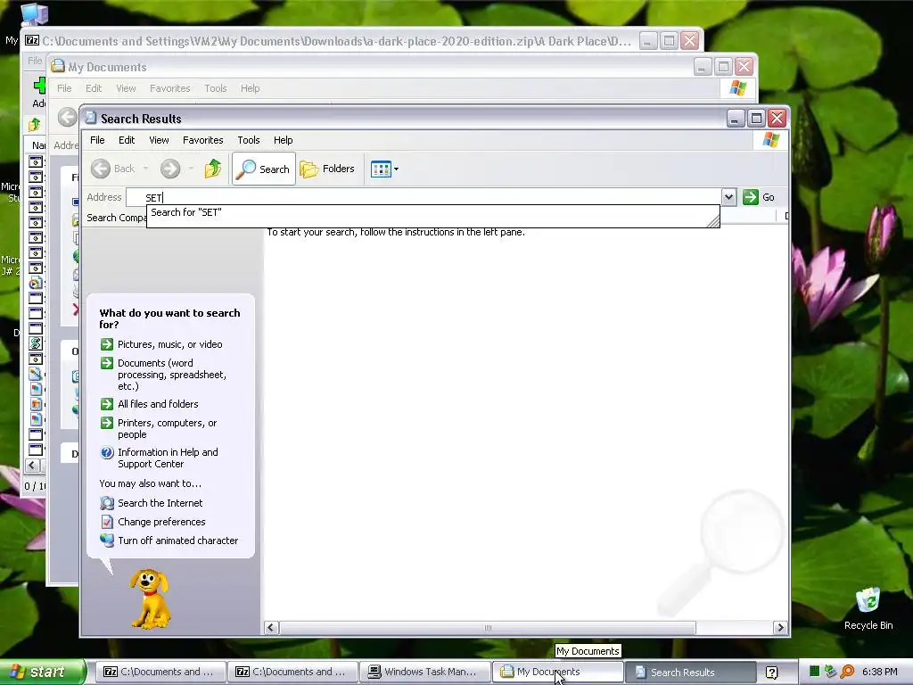Click the Back button in My Documents window

[x=68, y=117]
